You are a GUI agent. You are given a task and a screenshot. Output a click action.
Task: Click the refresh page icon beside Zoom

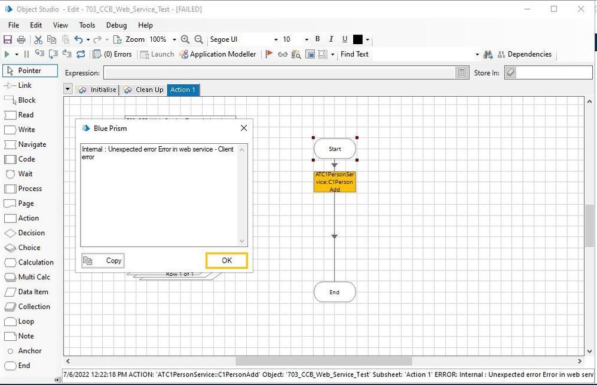(117, 39)
